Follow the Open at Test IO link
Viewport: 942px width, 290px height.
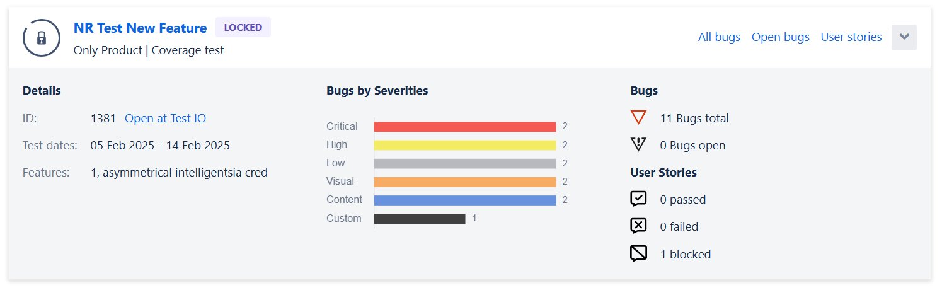(165, 119)
